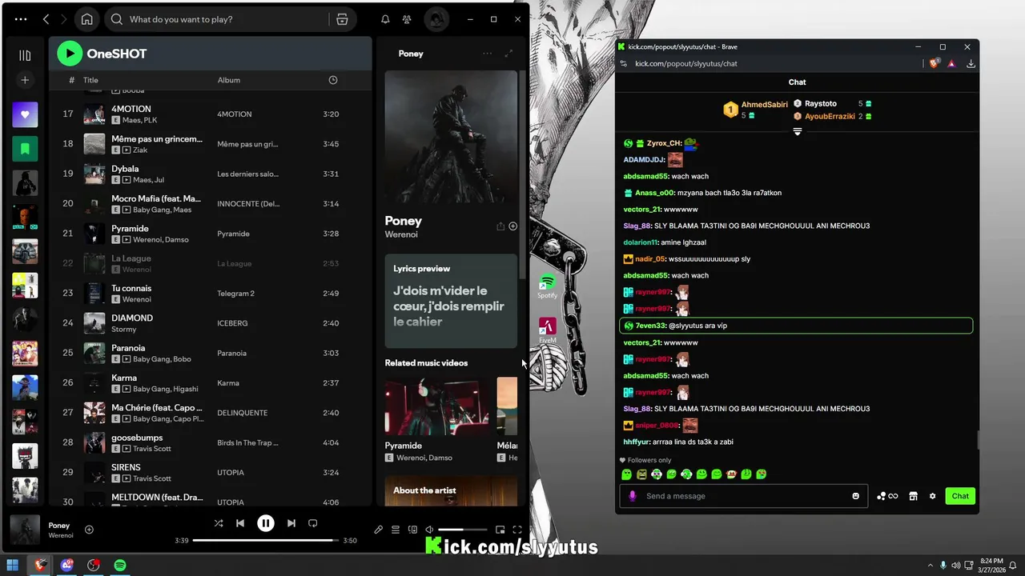Send message with green Chat button
The height and width of the screenshot is (576, 1025).
[x=960, y=496]
